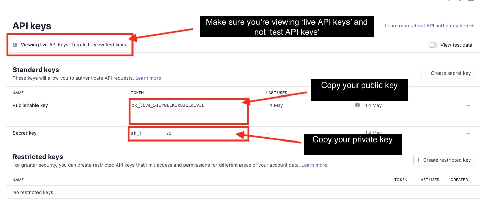The width and height of the screenshot is (480, 215).
Task: Select the 'Publishable key' row name
Action: (x=30, y=105)
